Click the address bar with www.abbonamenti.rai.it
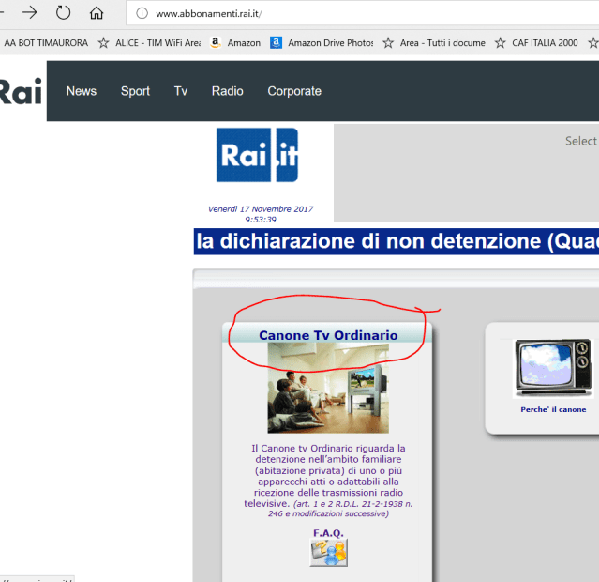Image resolution: width=599 pixels, height=582 pixels. pyautogui.click(x=362, y=14)
